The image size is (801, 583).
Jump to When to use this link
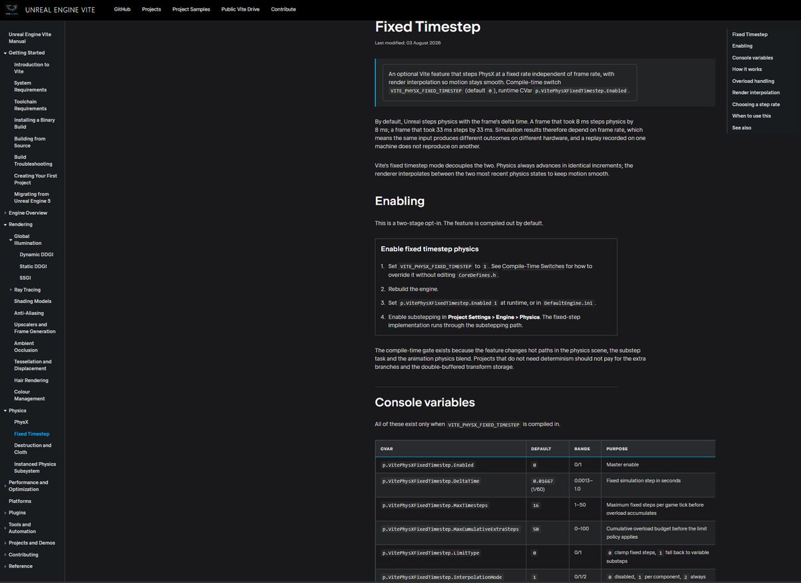pyautogui.click(x=752, y=116)
